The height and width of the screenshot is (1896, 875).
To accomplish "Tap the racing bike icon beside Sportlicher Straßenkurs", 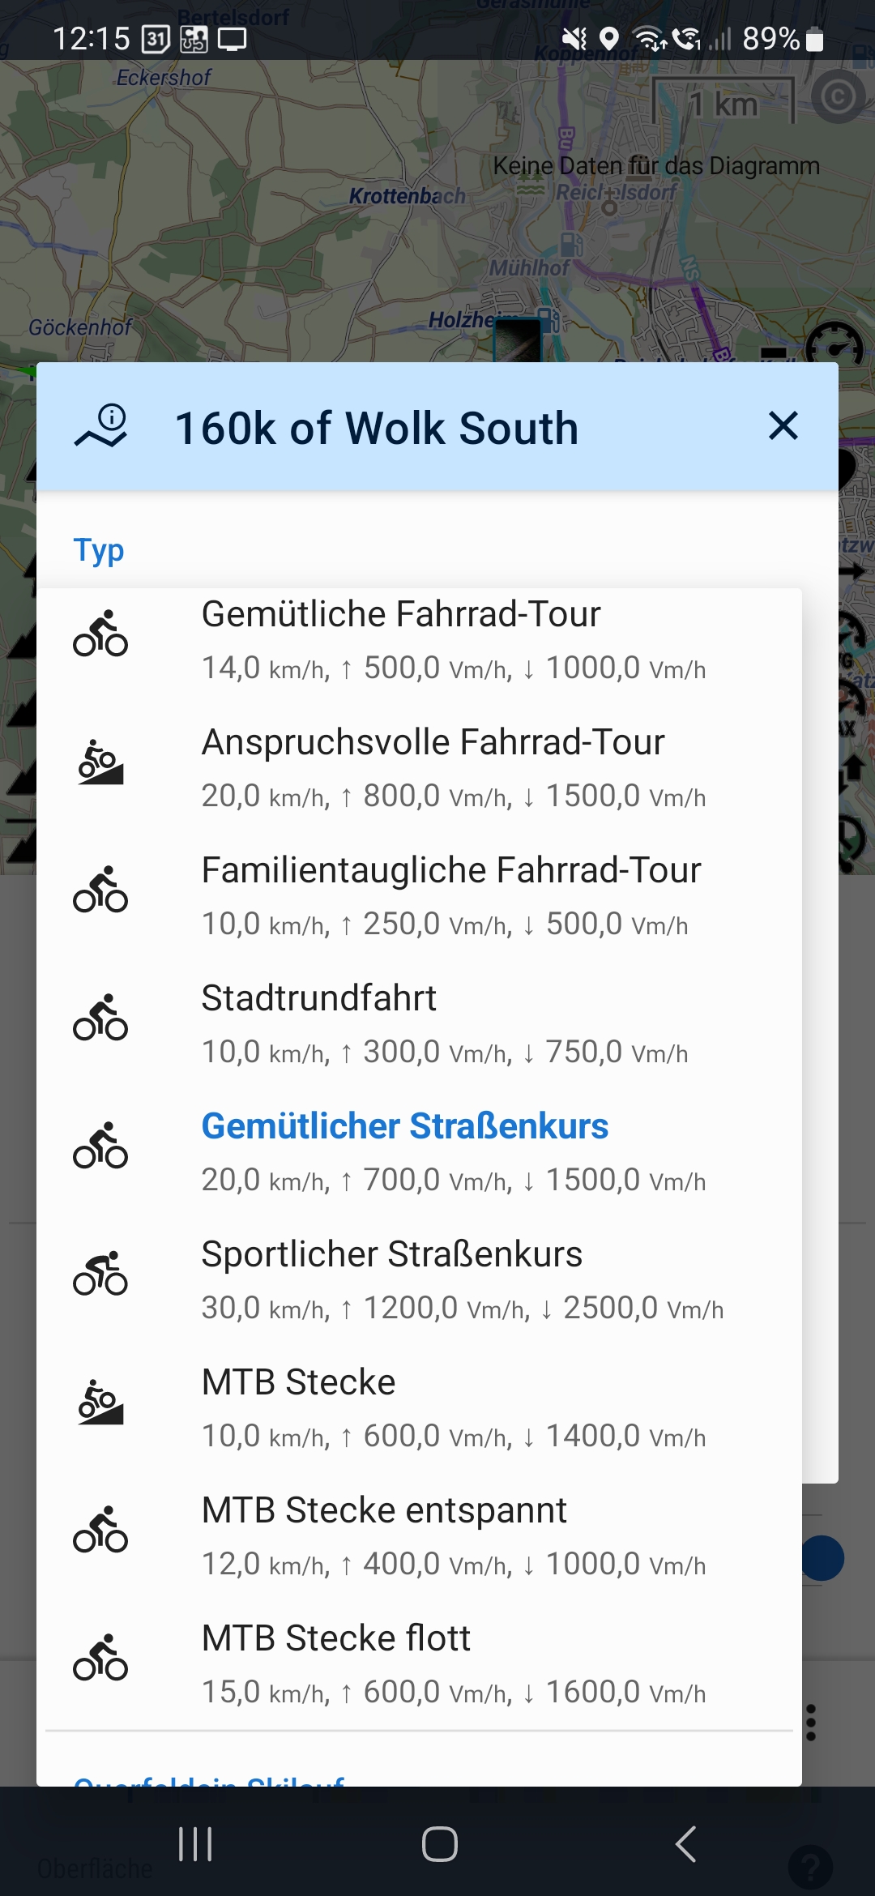I will pos(100,1274).
